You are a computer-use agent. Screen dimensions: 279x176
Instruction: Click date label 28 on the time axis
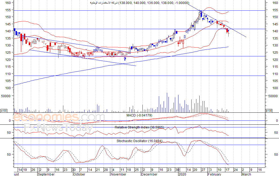click(106, 170)
